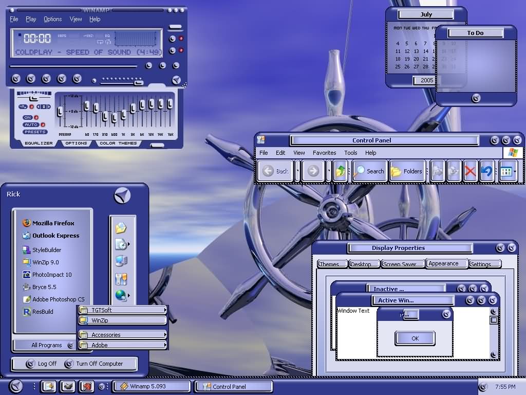
Task: Click the PREAMP slider in the equalizer
Action: (60, 112)
